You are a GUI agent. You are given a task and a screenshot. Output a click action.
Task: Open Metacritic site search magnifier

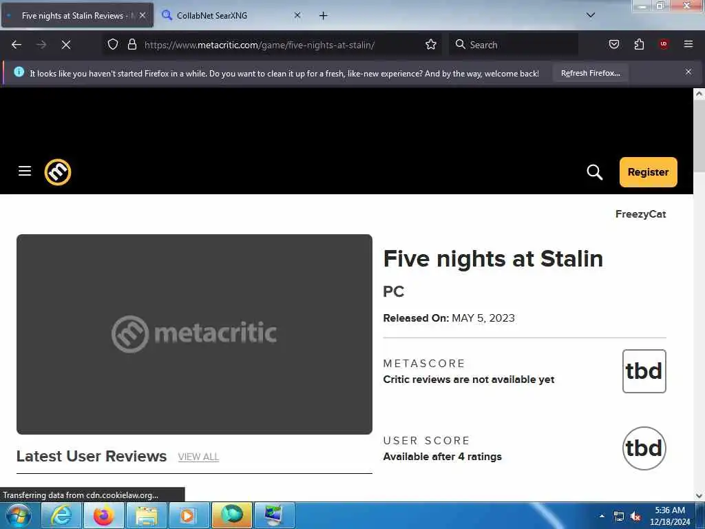[594, 172]
